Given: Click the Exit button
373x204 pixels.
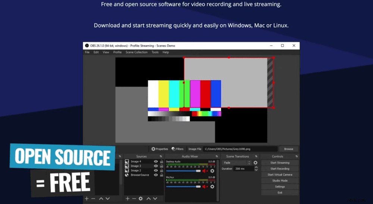Looking at the screenshot, I should coord(280,192).
